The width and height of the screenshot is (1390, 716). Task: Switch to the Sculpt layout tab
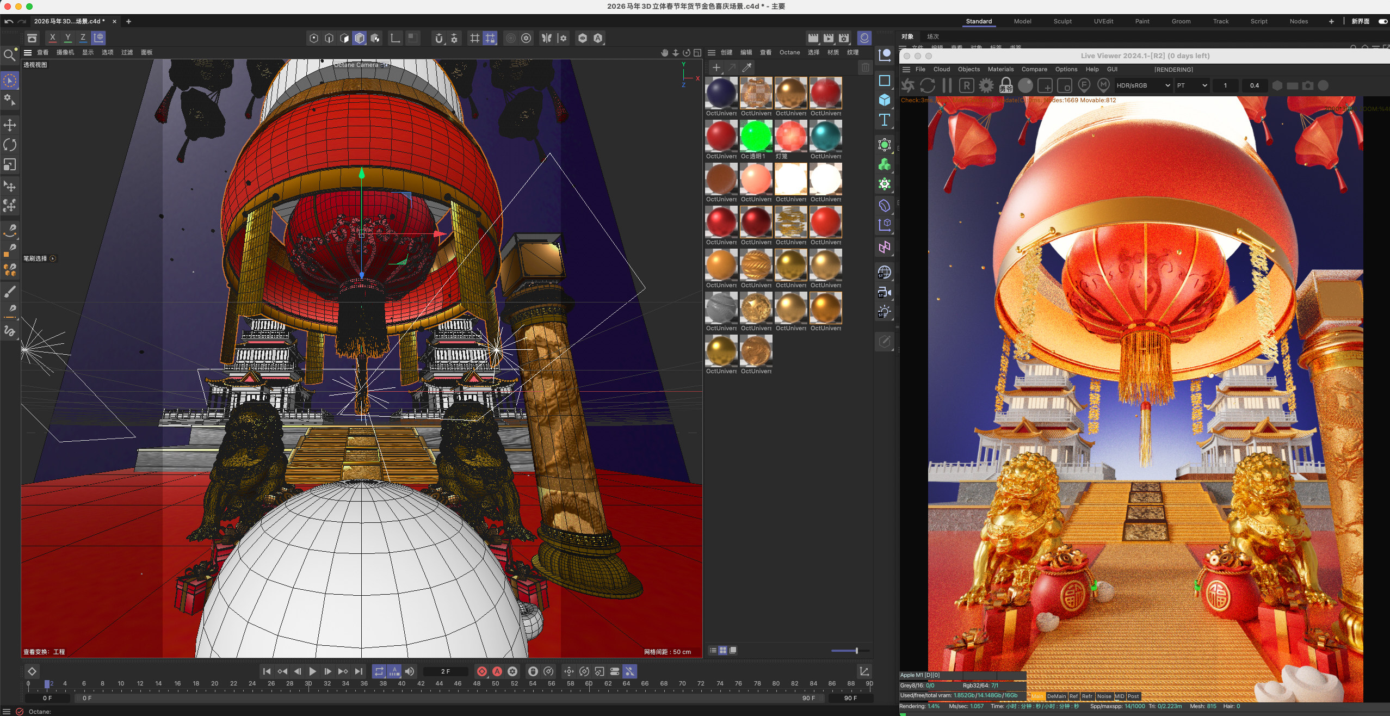pyautogui.click(x=1062, y=21)
